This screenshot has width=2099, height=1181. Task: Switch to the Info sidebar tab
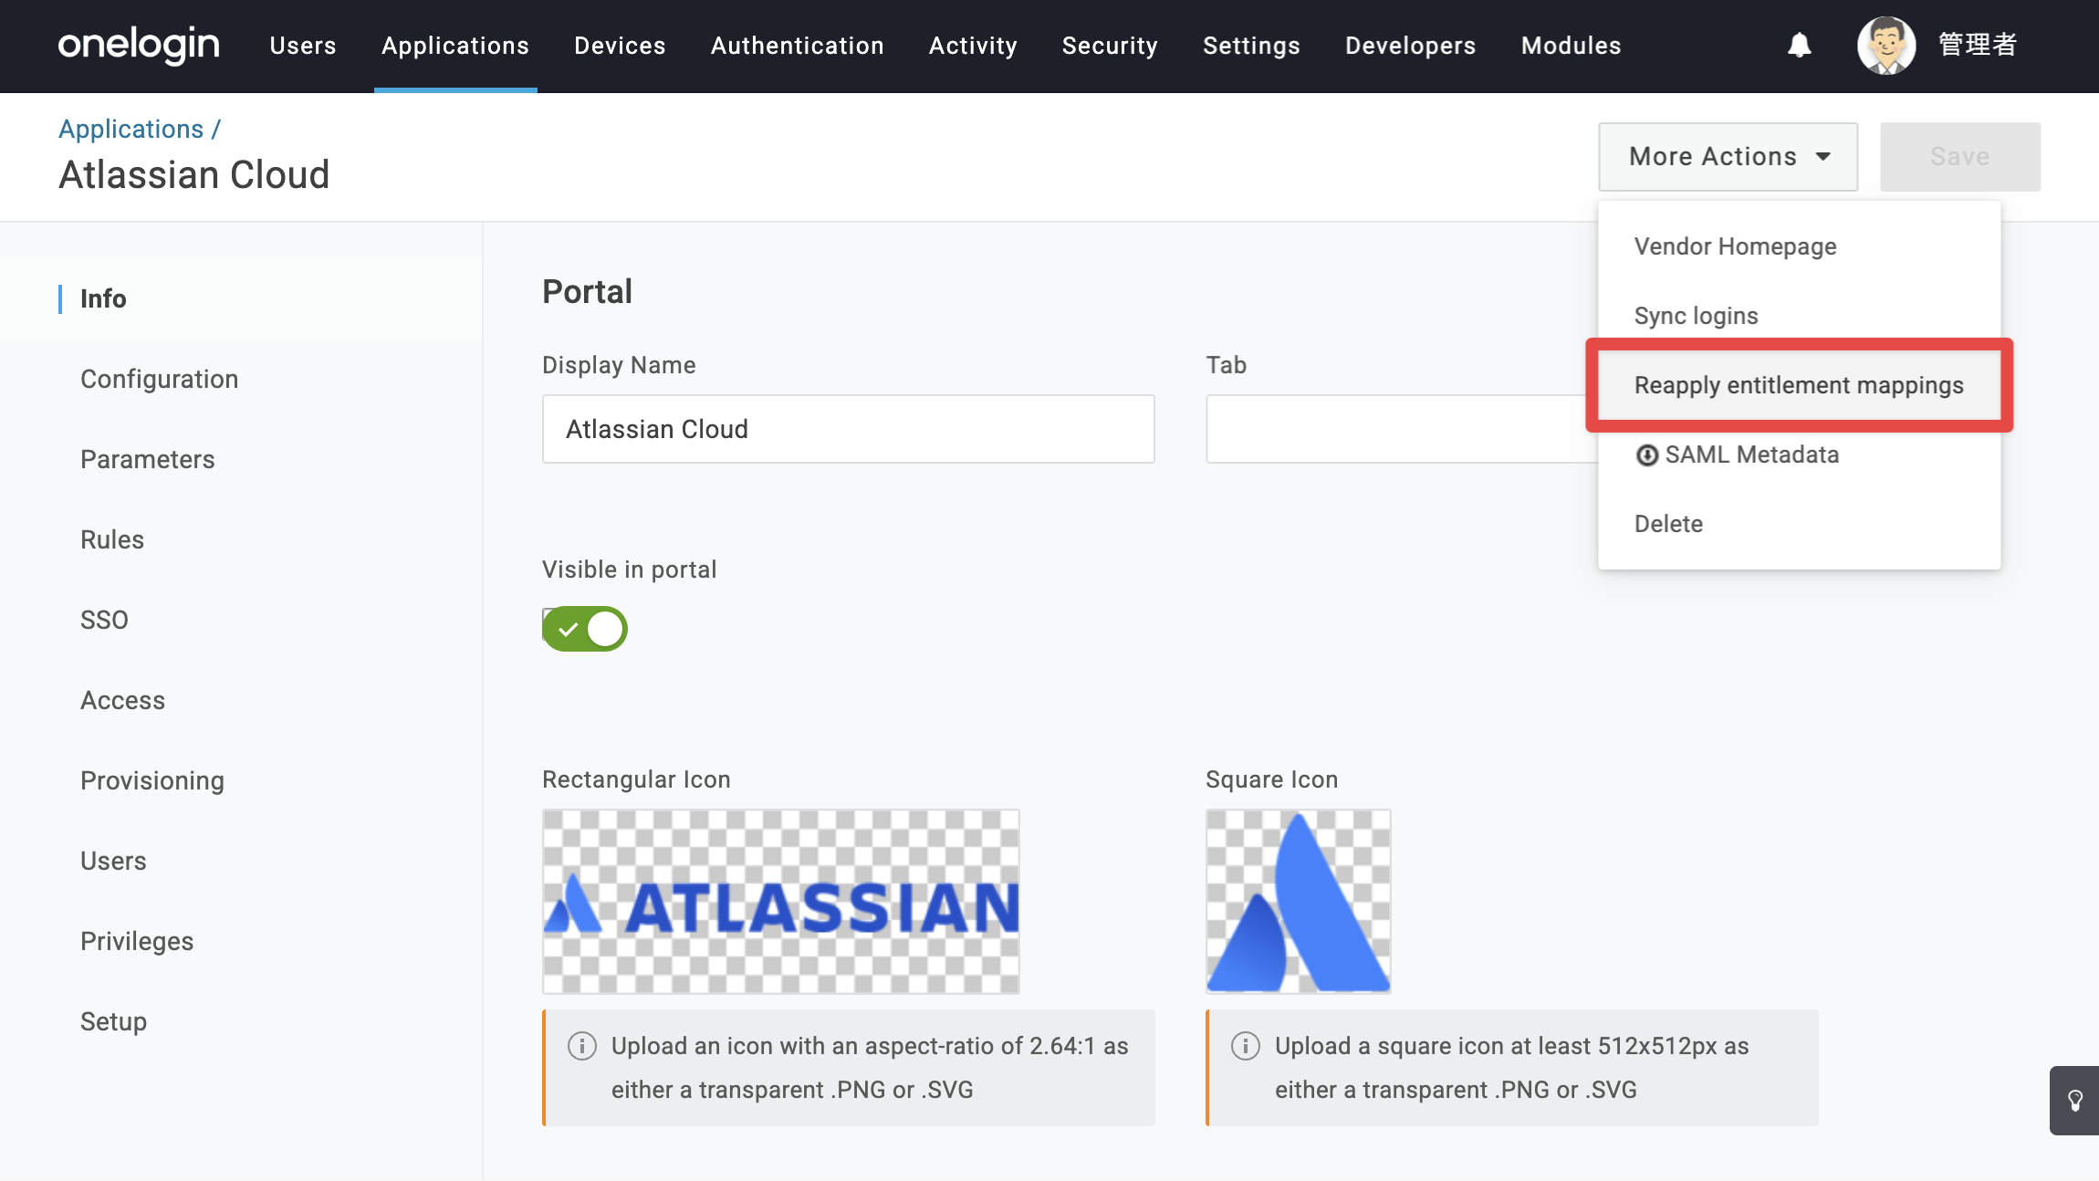click(241, 299)
